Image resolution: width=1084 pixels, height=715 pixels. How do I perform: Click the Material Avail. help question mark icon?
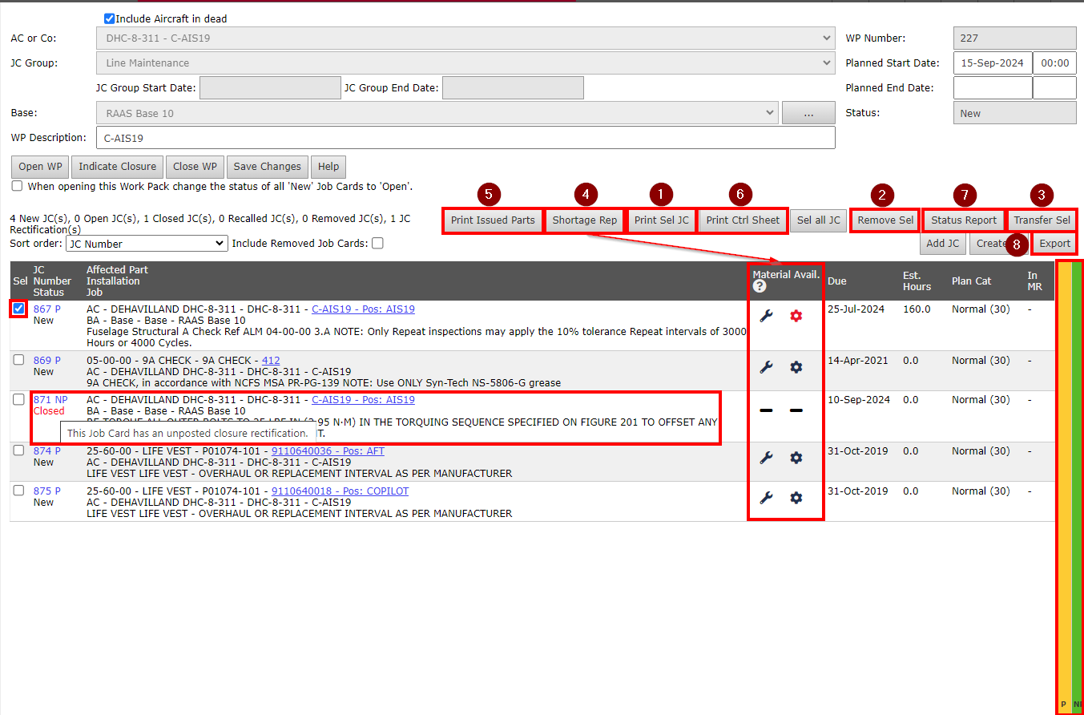pyautogui.click(x=760, y=286)
